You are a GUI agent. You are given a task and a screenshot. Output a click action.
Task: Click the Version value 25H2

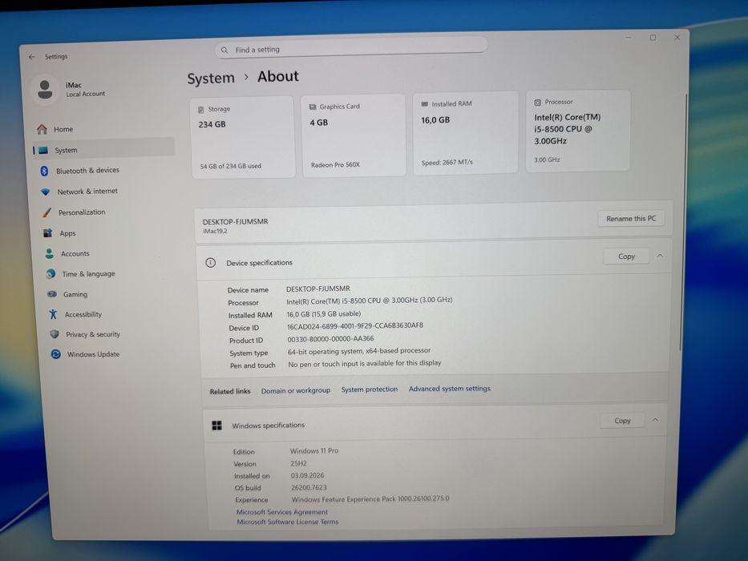click(298, 463)
